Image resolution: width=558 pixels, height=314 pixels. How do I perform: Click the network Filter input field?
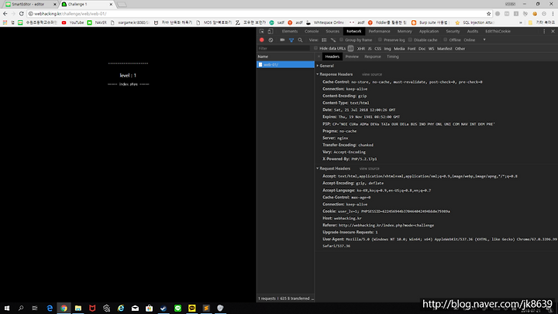(284, 48)
